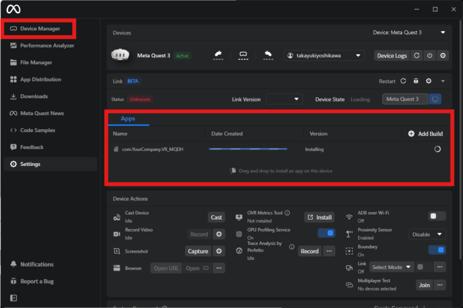Open the Performance Analyzer panel
The image size is (463, 308).
tap(47, 46)
